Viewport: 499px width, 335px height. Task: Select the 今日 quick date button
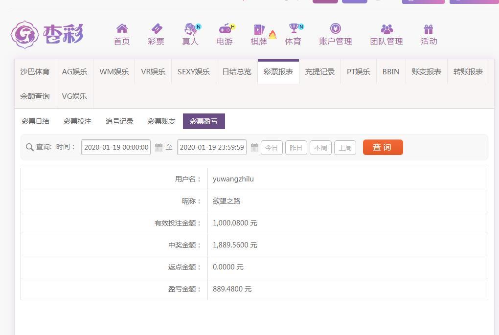click(272, 148)
